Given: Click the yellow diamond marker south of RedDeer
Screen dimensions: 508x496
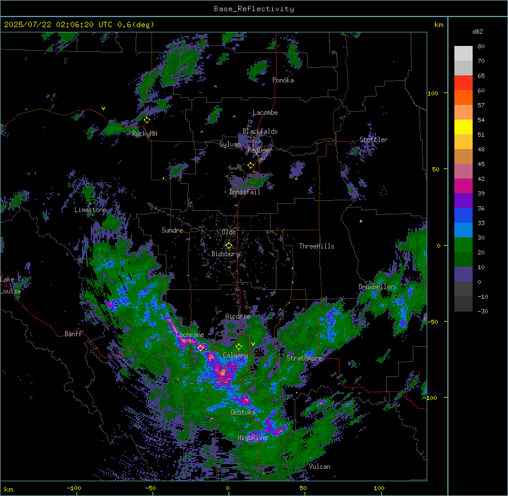Looking at the screenshot, I should click(x=250, y=166).
